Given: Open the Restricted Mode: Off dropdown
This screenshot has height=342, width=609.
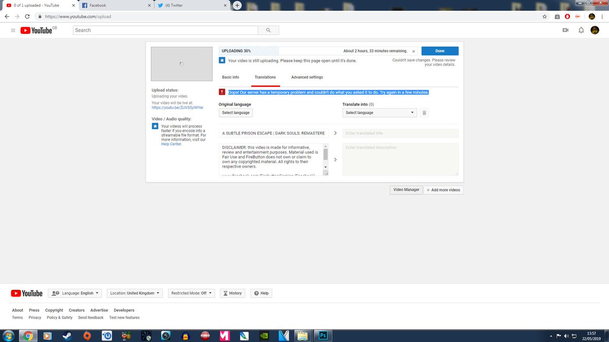Looking at the screenshot, I should pyautogui.click(x=191, y=293).
